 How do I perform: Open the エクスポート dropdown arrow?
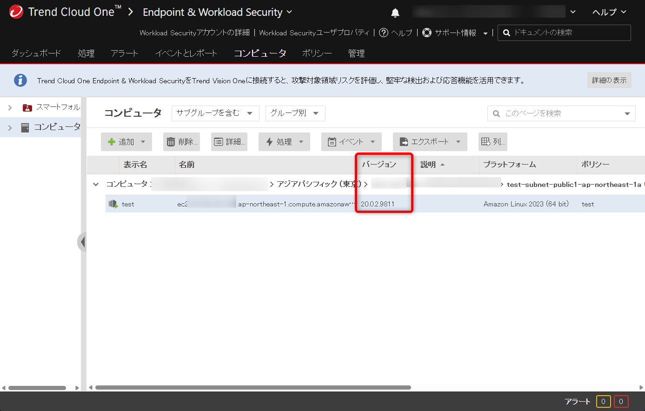click(x=458, y=142)
